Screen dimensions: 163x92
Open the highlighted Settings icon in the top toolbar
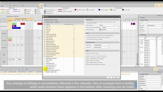click(41, 5)
